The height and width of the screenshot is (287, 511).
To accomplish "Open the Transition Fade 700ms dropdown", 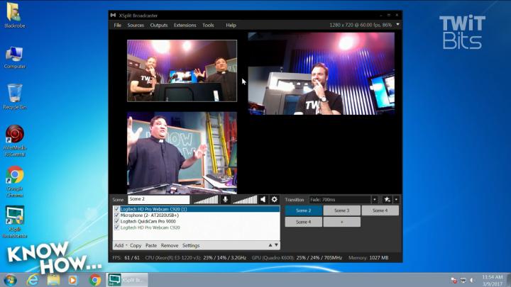I will (375, 200).
